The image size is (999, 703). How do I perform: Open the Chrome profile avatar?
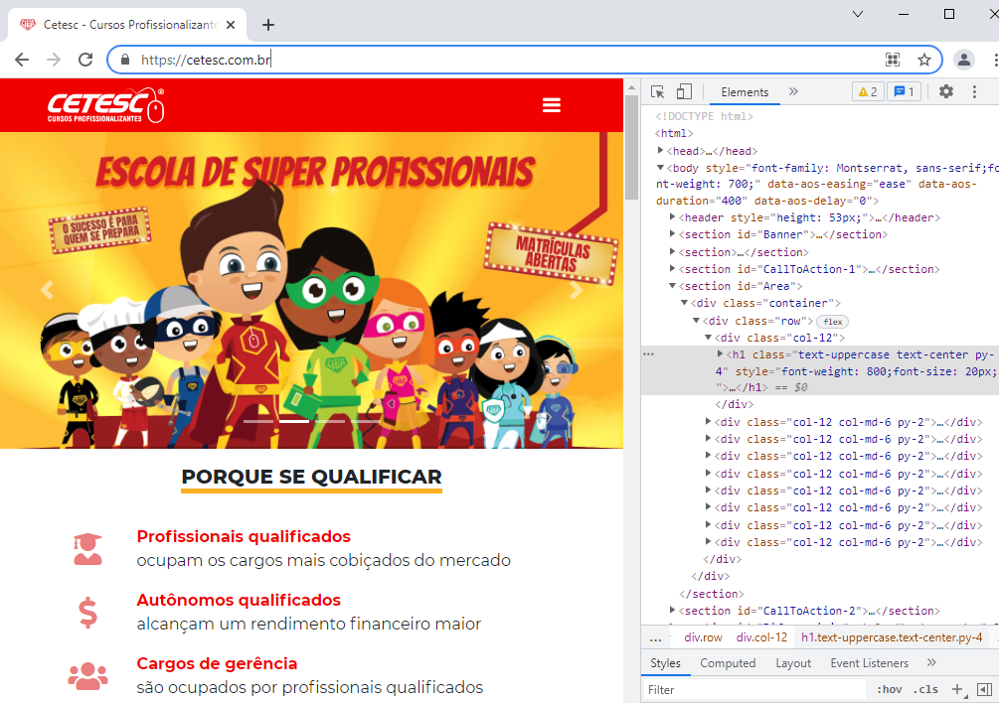[x=964, y=60]
